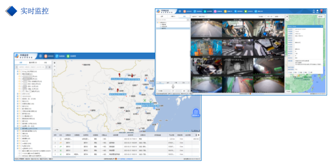
Task: Select table row numbered 1 in vehicle list
Action: [x=126, y=139]
